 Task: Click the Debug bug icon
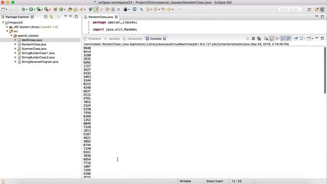tap(24, 9)
